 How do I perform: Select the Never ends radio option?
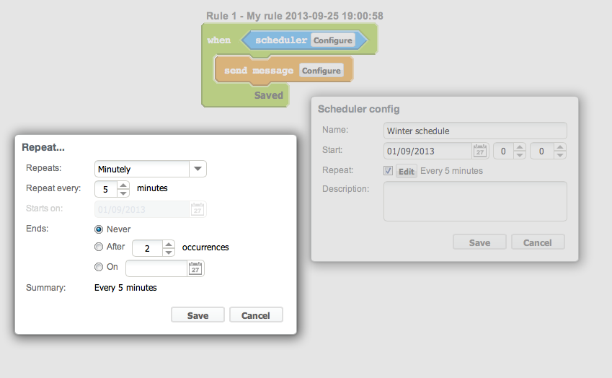coord(99,229)
